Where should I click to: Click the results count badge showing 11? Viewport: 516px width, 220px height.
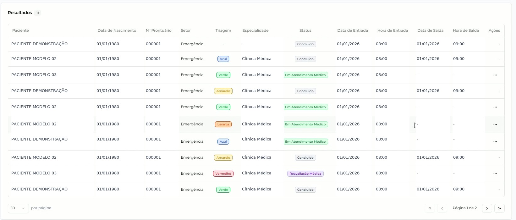[x=37, y=13]
